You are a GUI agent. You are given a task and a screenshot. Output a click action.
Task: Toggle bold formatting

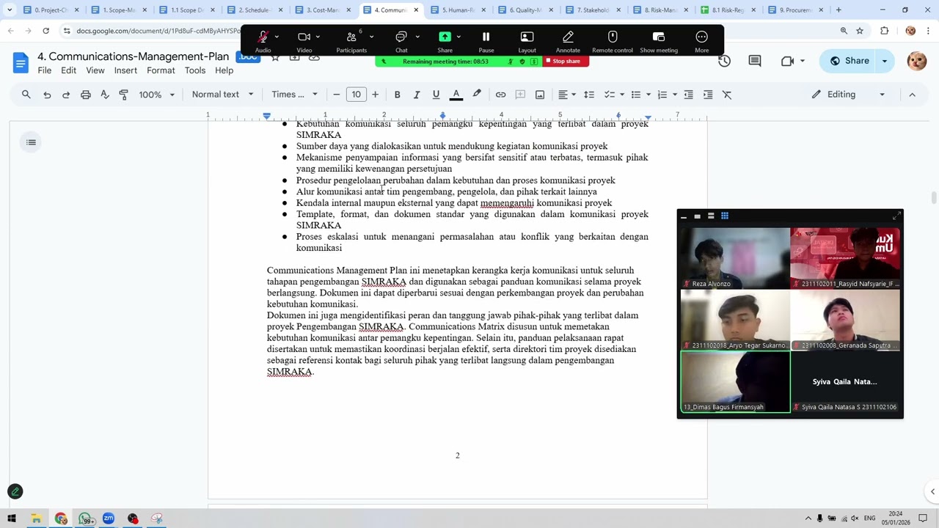click(x=397, y=95)
